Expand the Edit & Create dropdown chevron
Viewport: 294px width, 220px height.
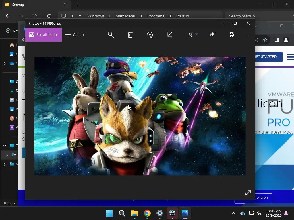196,34
